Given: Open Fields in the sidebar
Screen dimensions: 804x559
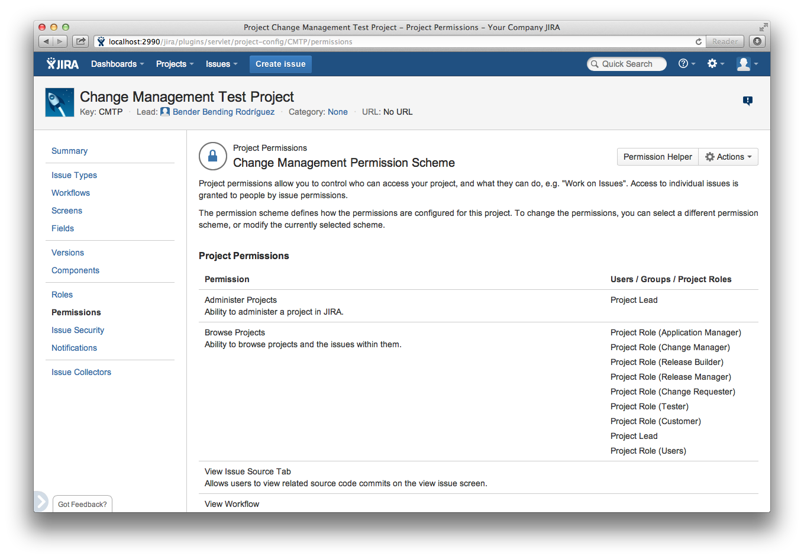Looking at the screenshot, I should [x=63, y=228].
